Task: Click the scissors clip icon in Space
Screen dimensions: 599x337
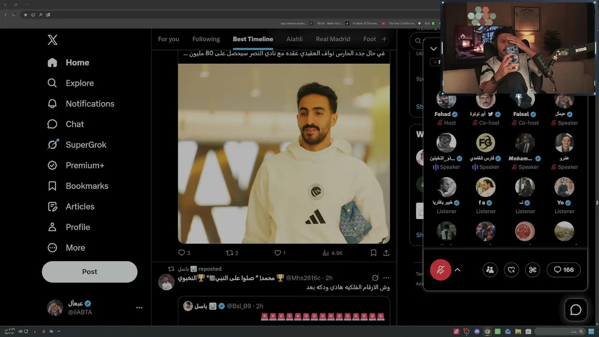Action: click(x=533, y=270)
